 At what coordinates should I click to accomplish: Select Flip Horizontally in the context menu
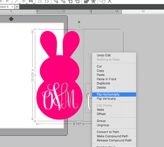(114, 94)
